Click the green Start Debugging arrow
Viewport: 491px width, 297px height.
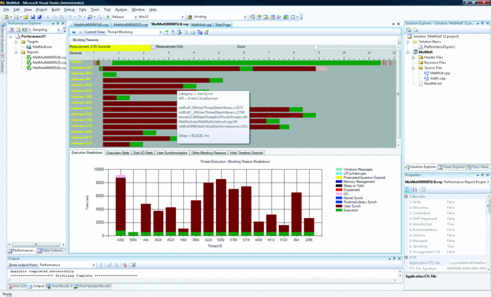tap(108, 17)
